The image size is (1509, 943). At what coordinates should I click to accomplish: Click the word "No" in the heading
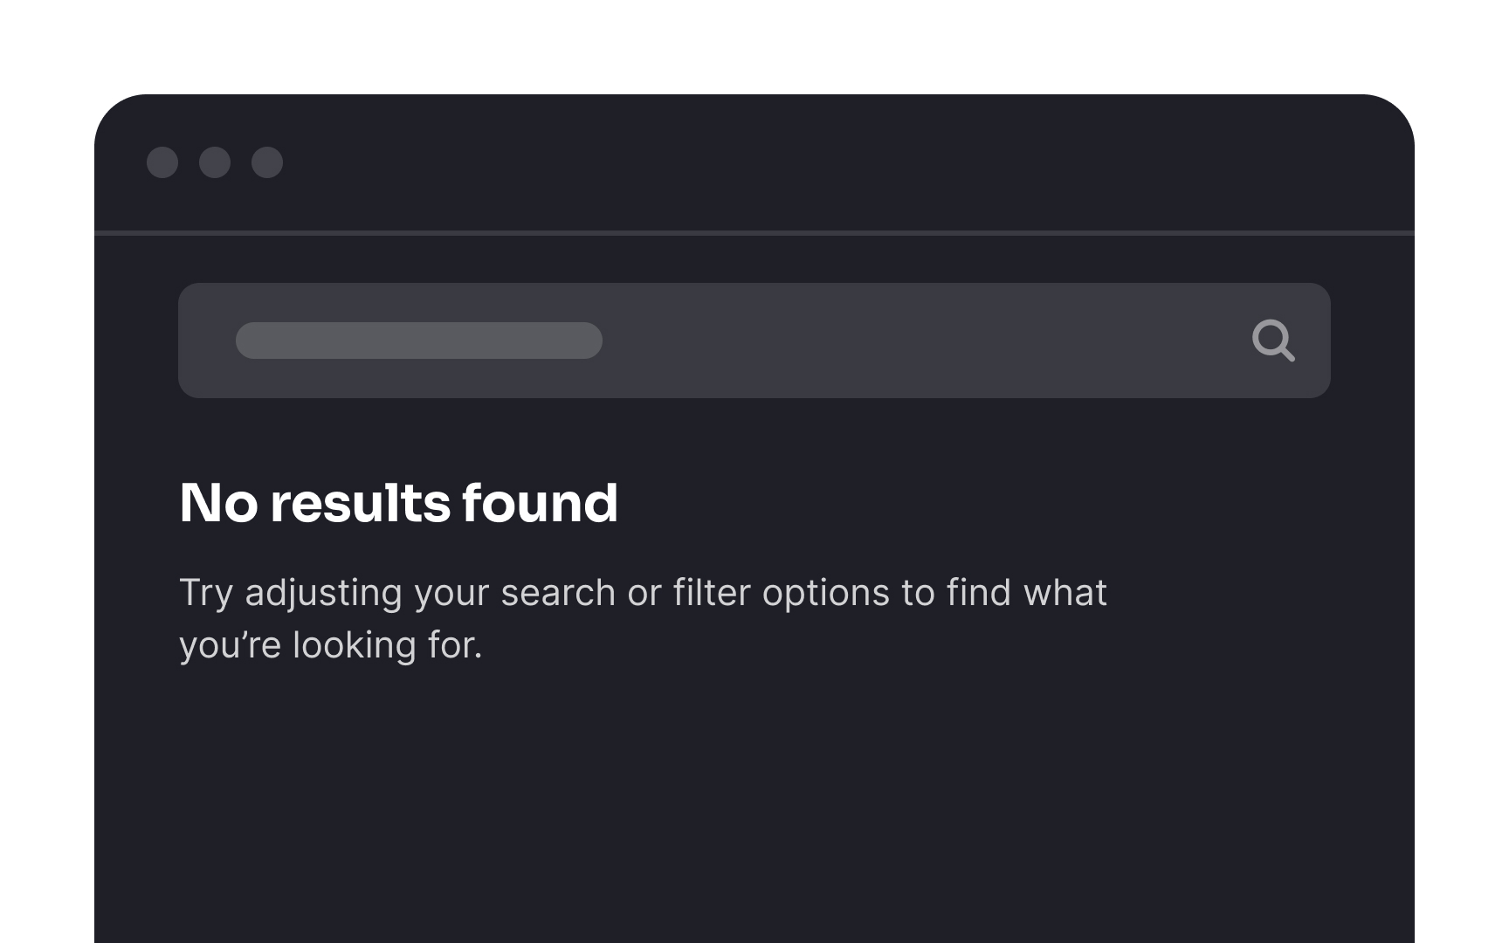click(218, 503)
